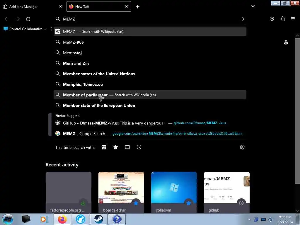Select Memphis, Tennessee suggestion
The image size is (300, 225).
point(150,84)
